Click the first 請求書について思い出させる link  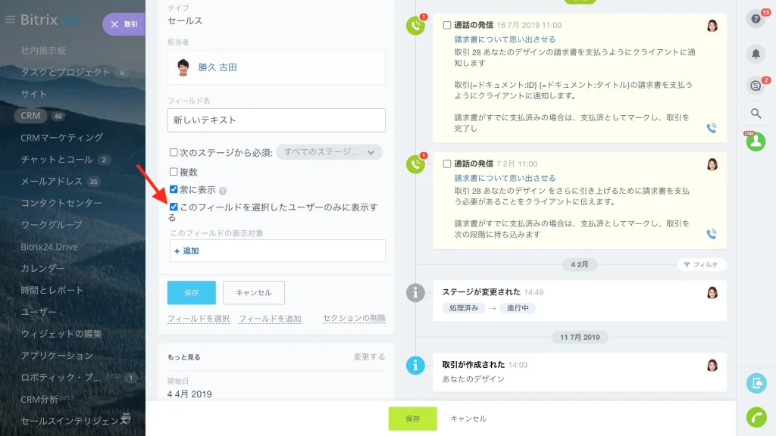pyautogui.click(x=505, y=39)
